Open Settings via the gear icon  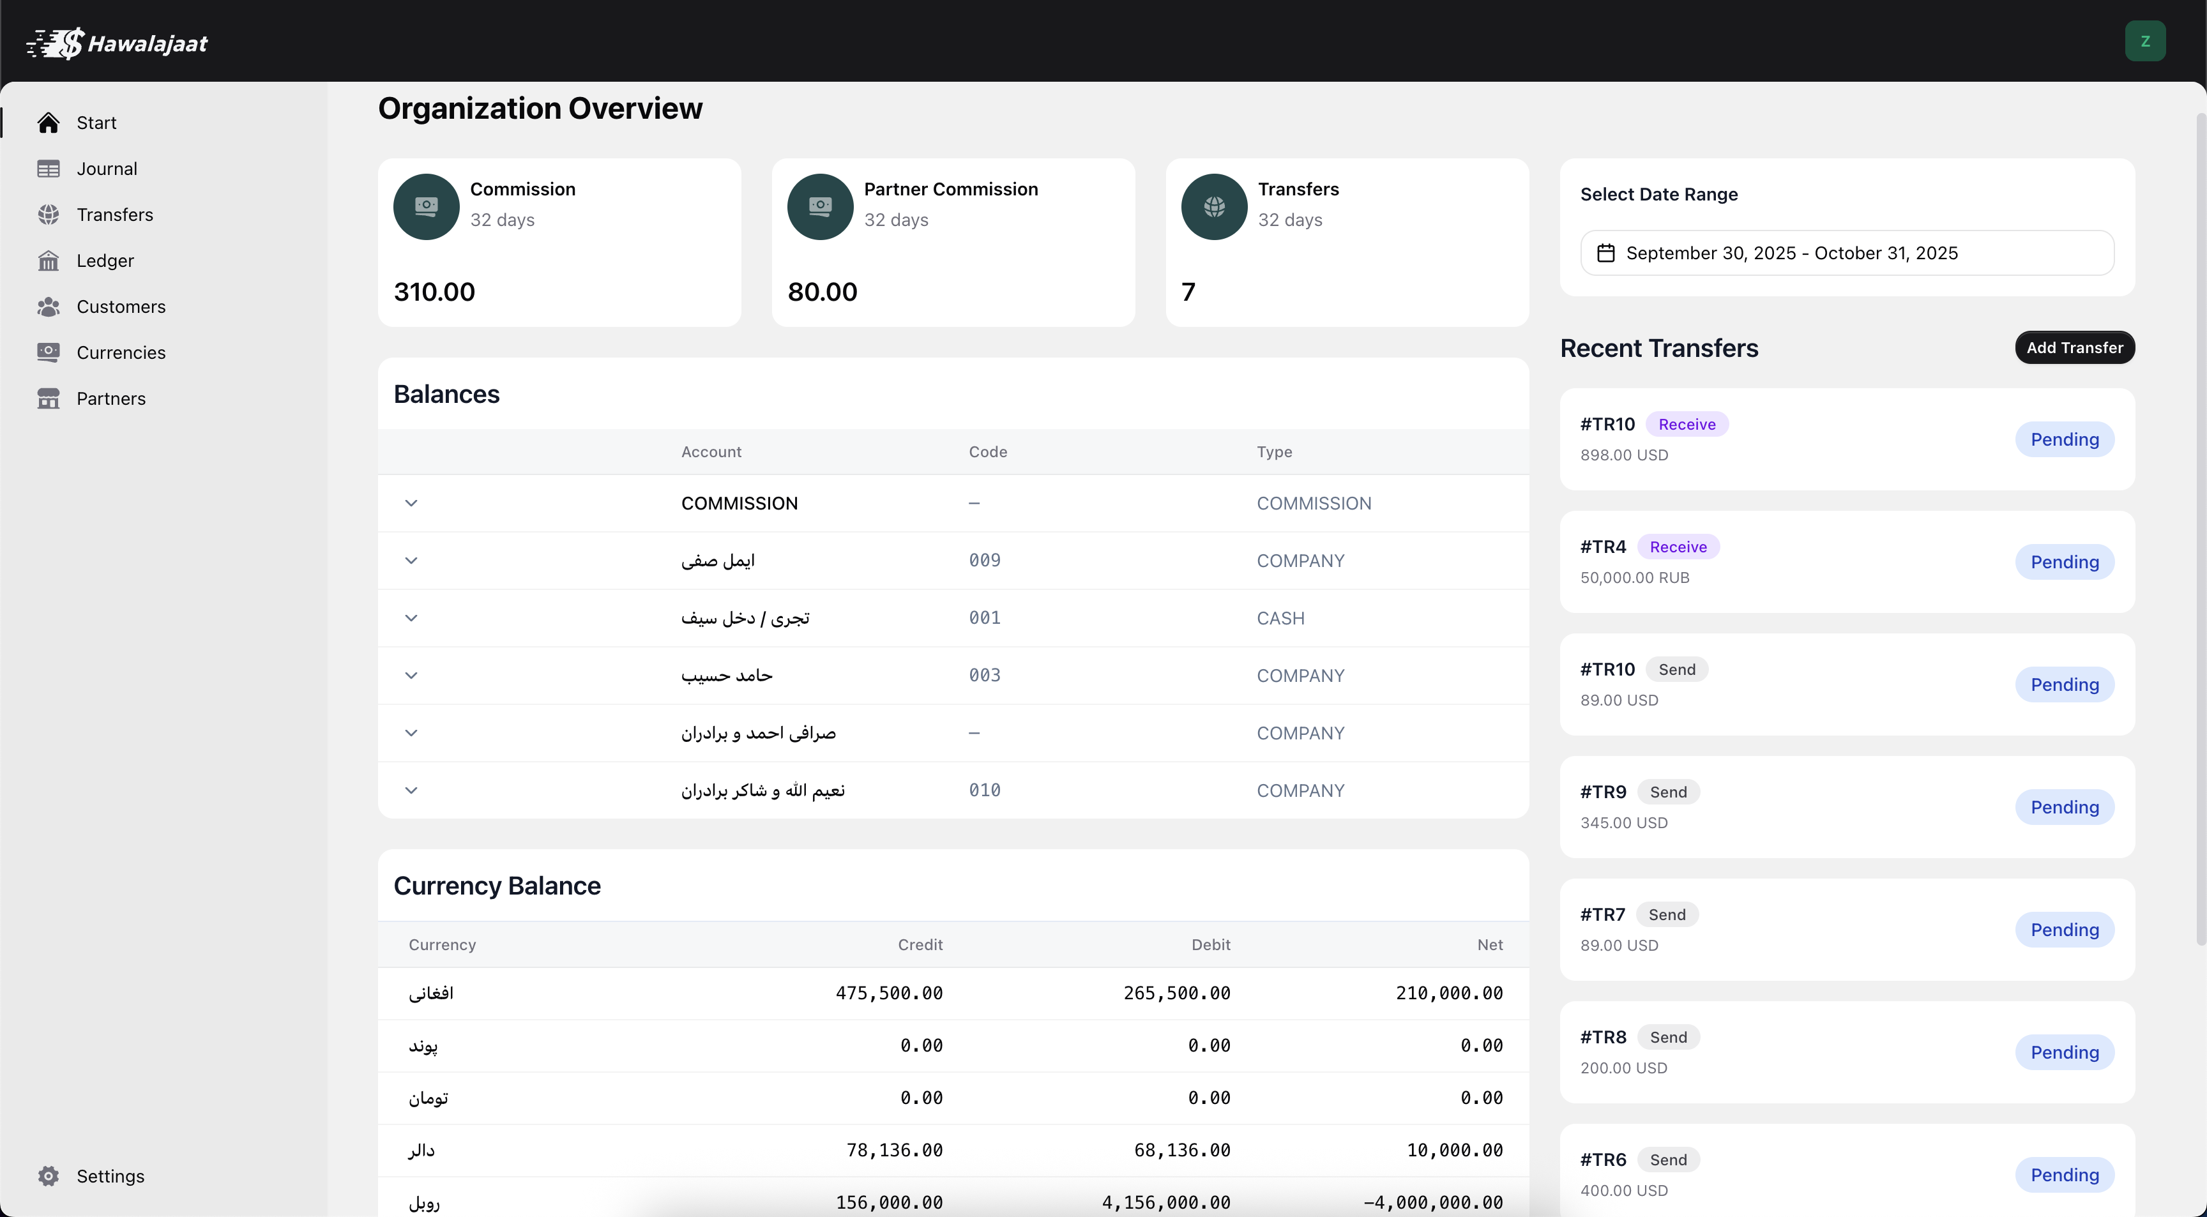(x=48, y=1176)
